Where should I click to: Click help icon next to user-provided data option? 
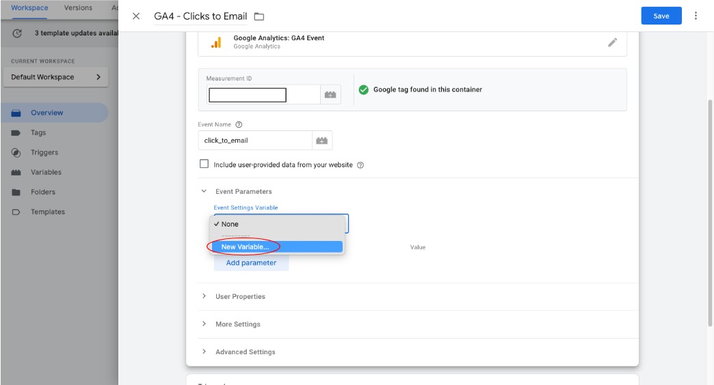click(360, 165)
